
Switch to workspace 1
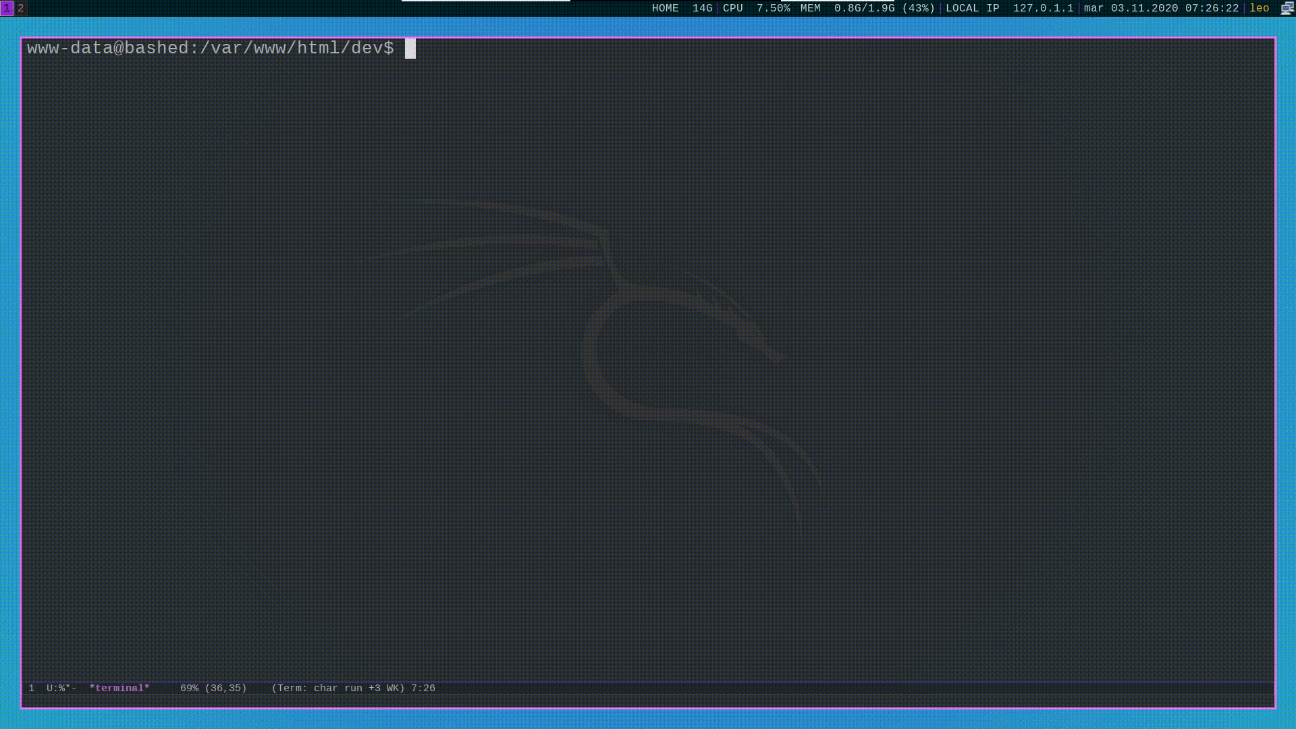click(x=7, y=8)
